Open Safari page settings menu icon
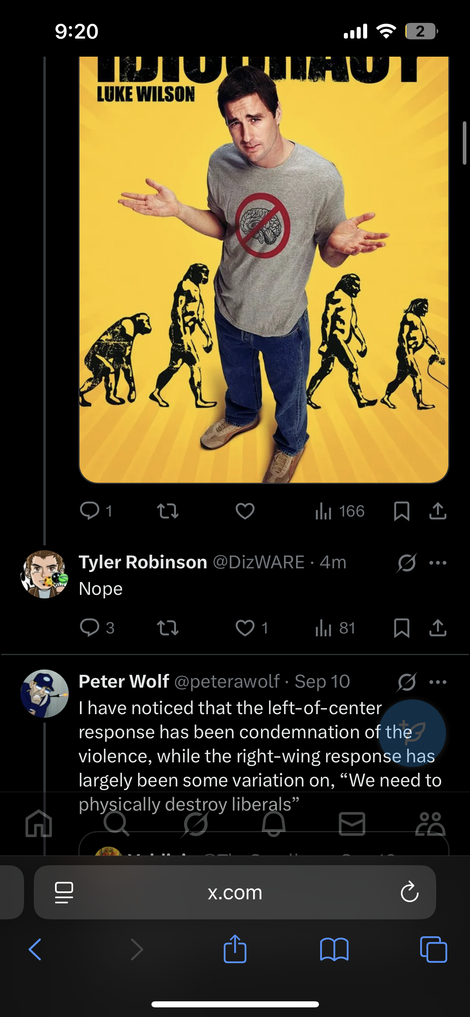Viewport: 470px width, 1017px height. point(64,892)
